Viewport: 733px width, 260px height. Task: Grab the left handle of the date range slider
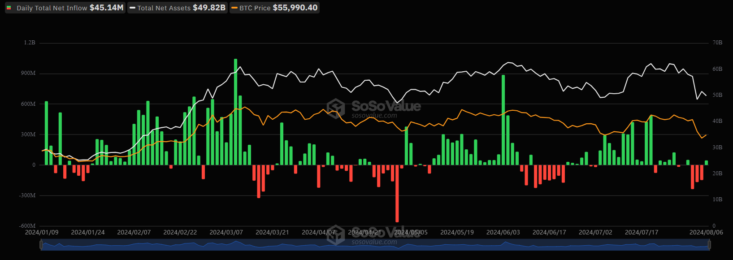click(41, 245)
